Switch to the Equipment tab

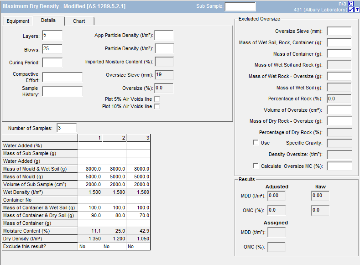[18, 21]
